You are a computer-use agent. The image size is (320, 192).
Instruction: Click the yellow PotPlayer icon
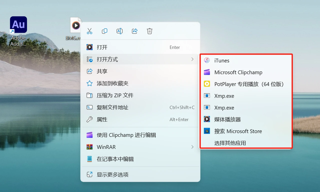pos(207,84)
